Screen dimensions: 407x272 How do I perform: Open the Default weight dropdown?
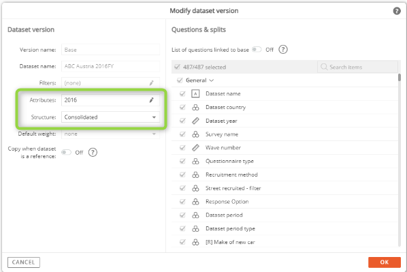(x=110, y=134)
